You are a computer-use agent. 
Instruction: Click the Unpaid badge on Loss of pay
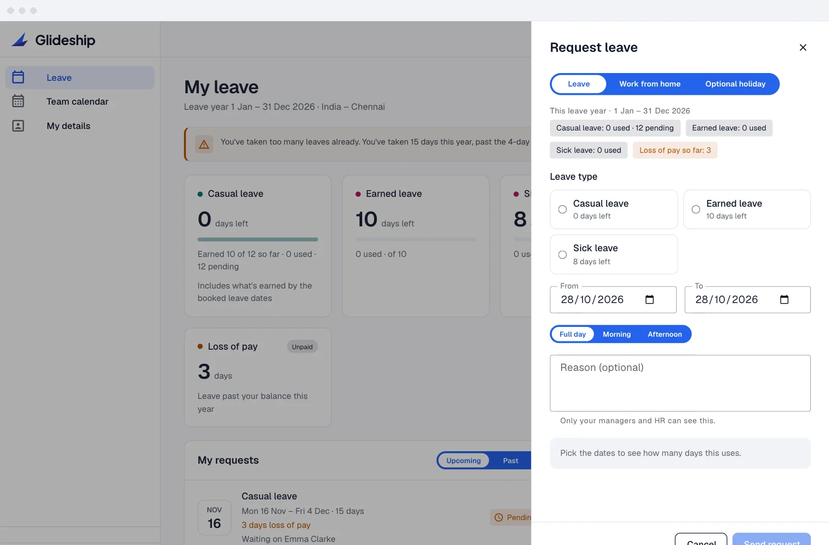click(302, 347)
